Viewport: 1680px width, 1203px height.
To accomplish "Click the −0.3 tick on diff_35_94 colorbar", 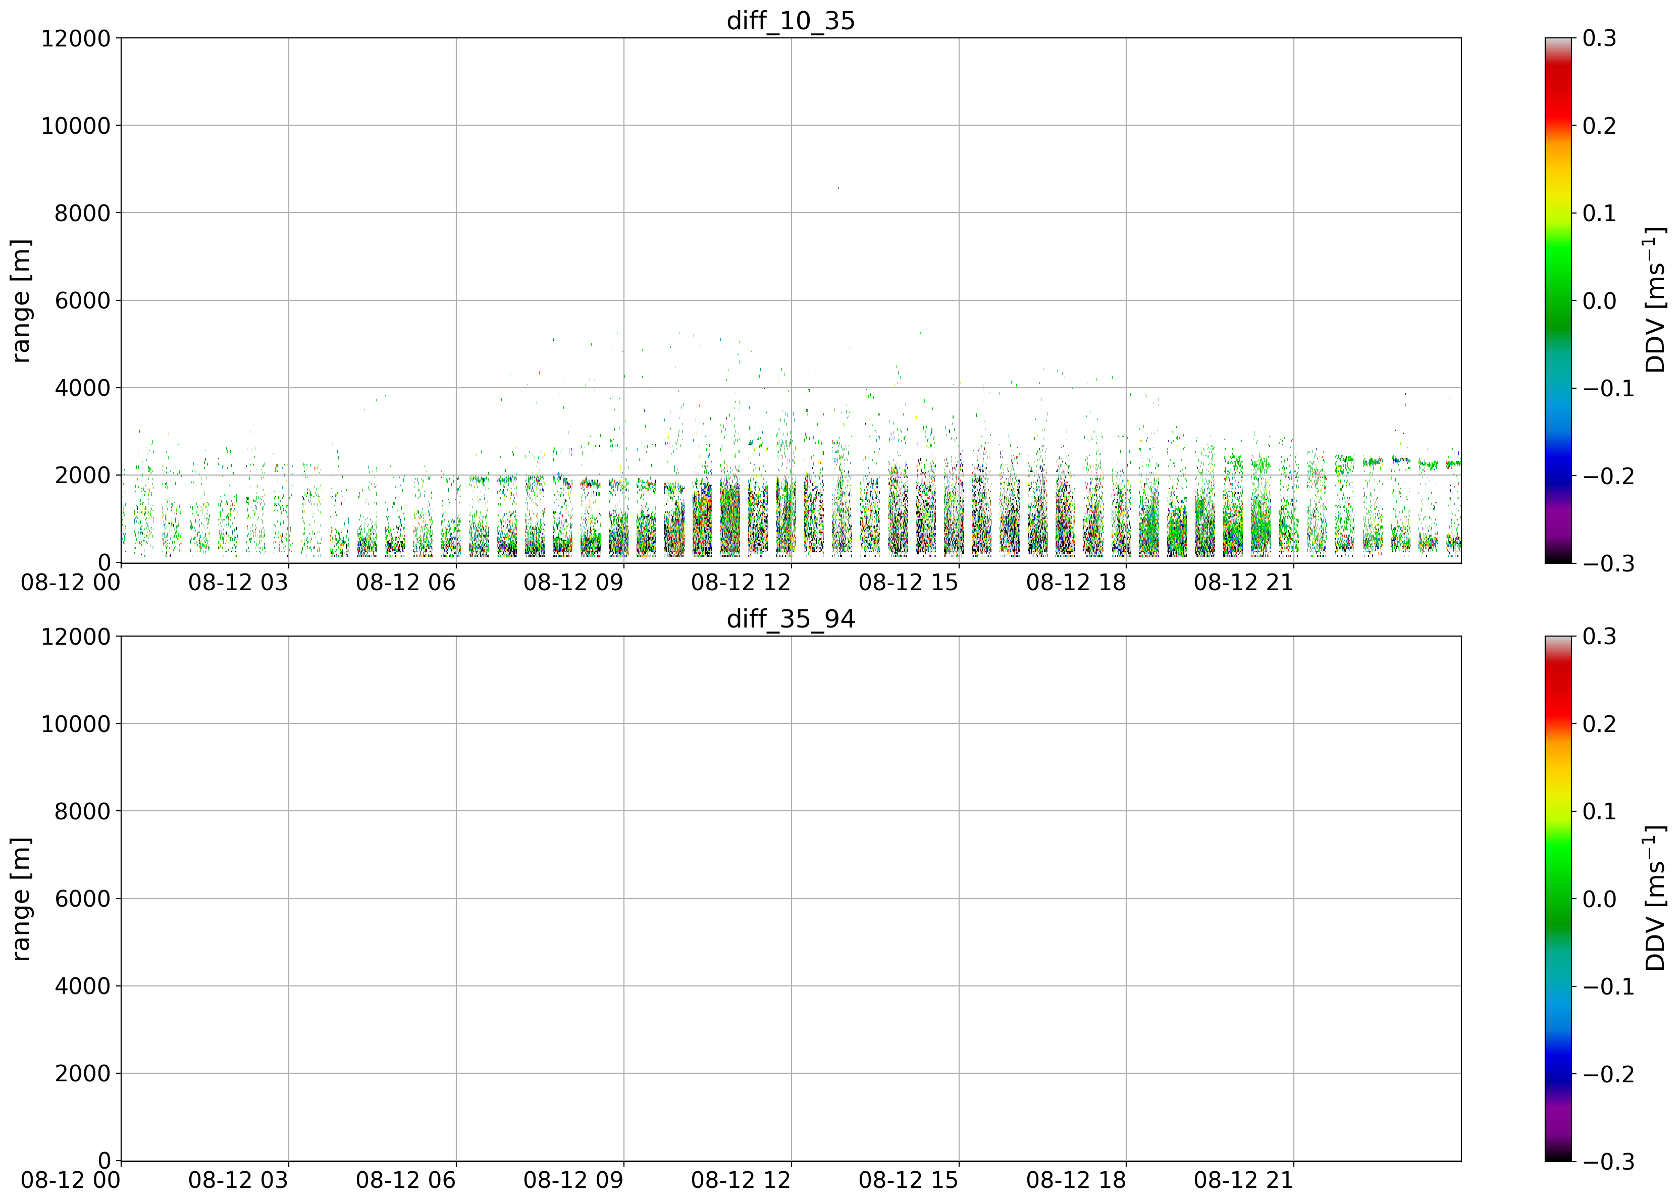I will (1608, 1162).
